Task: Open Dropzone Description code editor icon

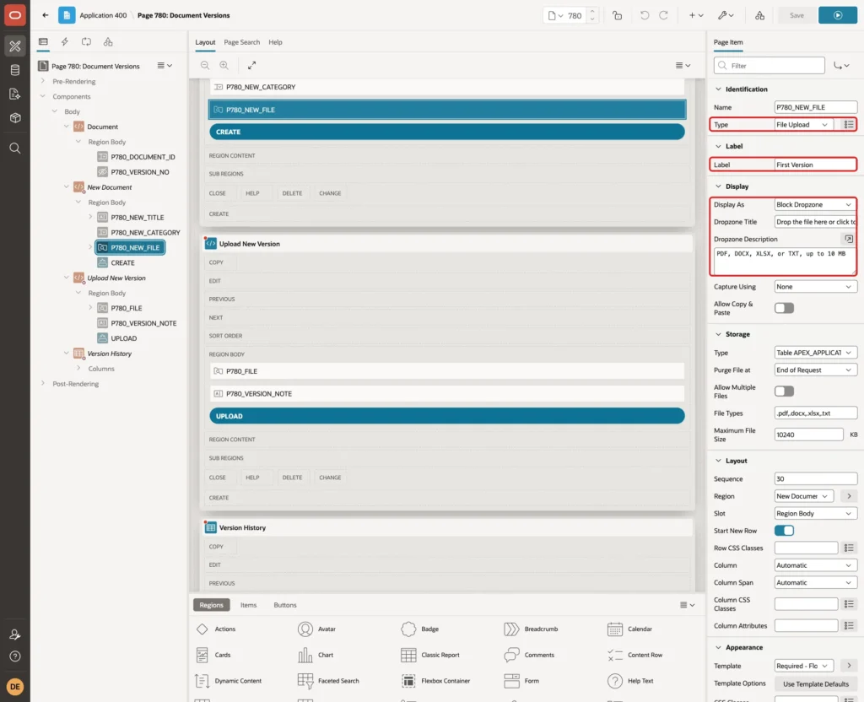Action: click(x=849, y=239)
